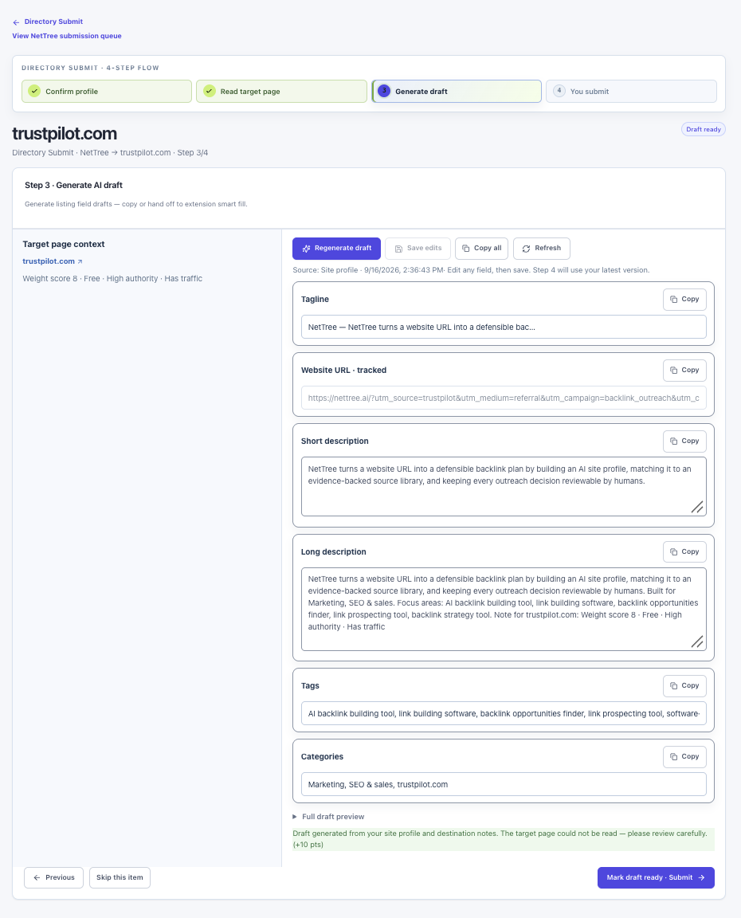The height and width of the screenshot is (918, 741).
Task: Open View NetTree submission queue link
Action: [x=67, y=36]
